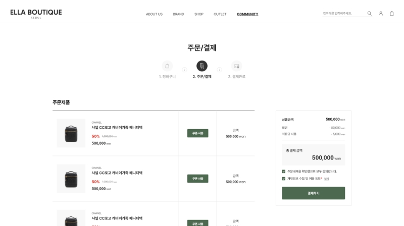Open the COMMUNITY menu item

coord(247,14)
